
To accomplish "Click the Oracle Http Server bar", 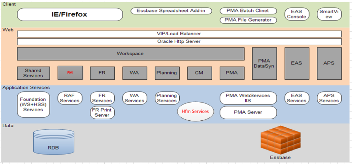I will (x=179, y=42).
